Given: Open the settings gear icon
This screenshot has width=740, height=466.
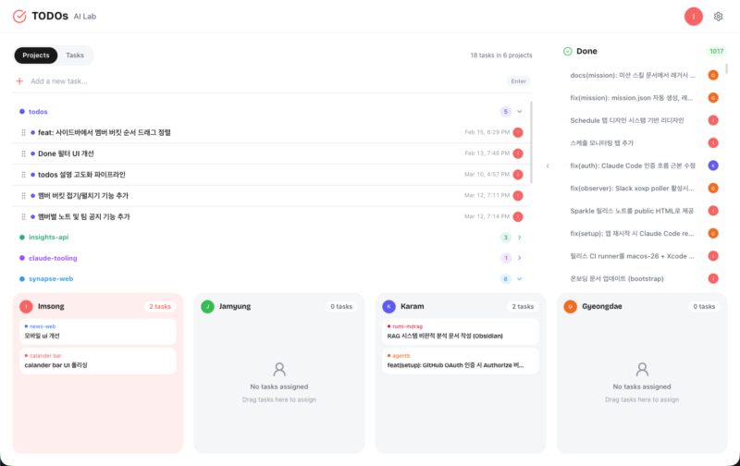Looking at the screenshot, I should 718,17.
